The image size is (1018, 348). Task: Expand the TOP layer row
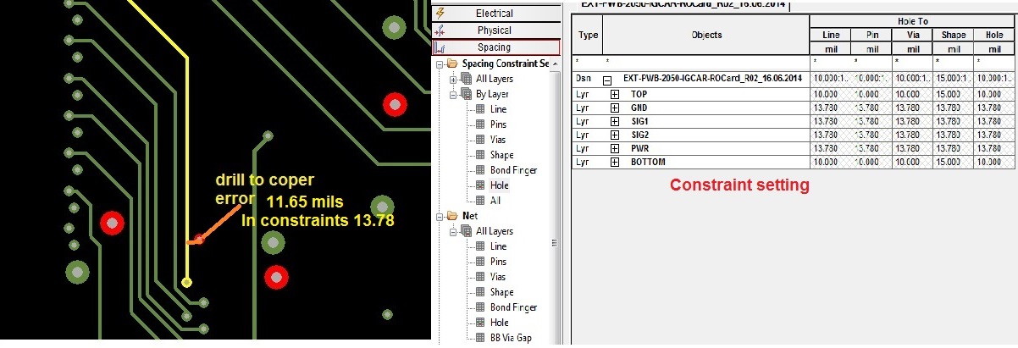[615, 95]
